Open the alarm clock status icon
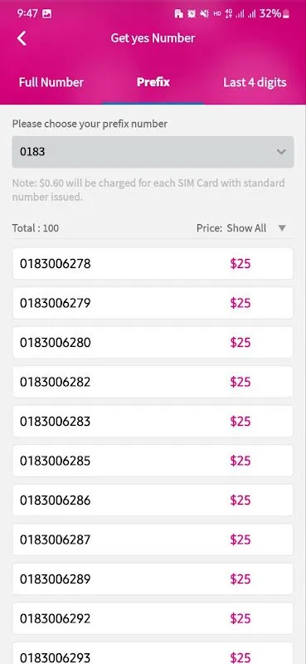306x664 pixels. point(192,14)
